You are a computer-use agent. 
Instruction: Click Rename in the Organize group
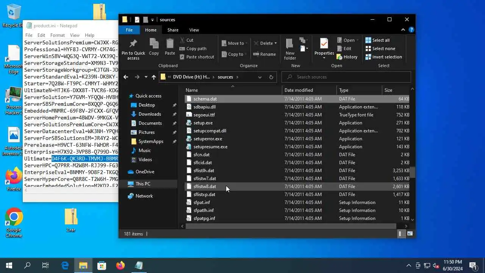[265, 54]
